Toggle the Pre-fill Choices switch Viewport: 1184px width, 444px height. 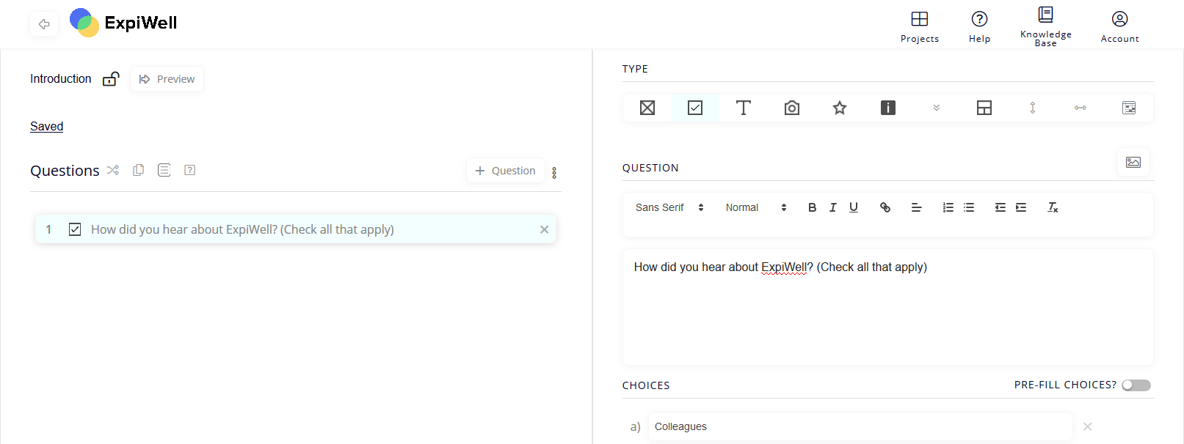point(1136,385)
